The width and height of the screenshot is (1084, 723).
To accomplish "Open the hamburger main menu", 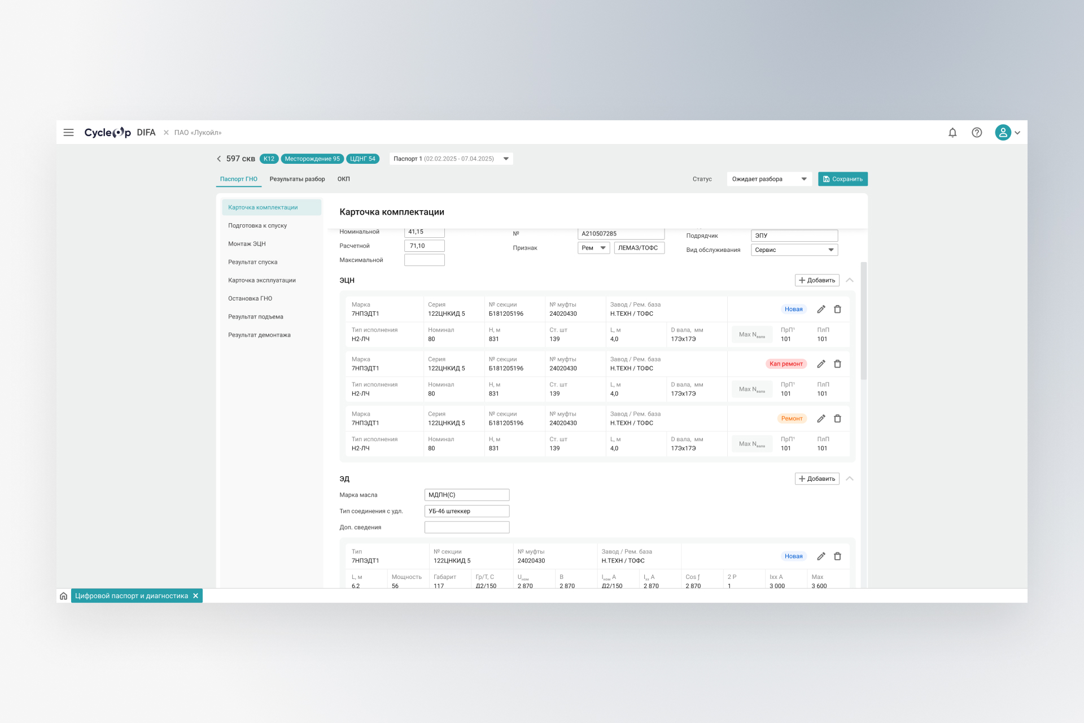I will pyautogui.click(x=68, y=133).
